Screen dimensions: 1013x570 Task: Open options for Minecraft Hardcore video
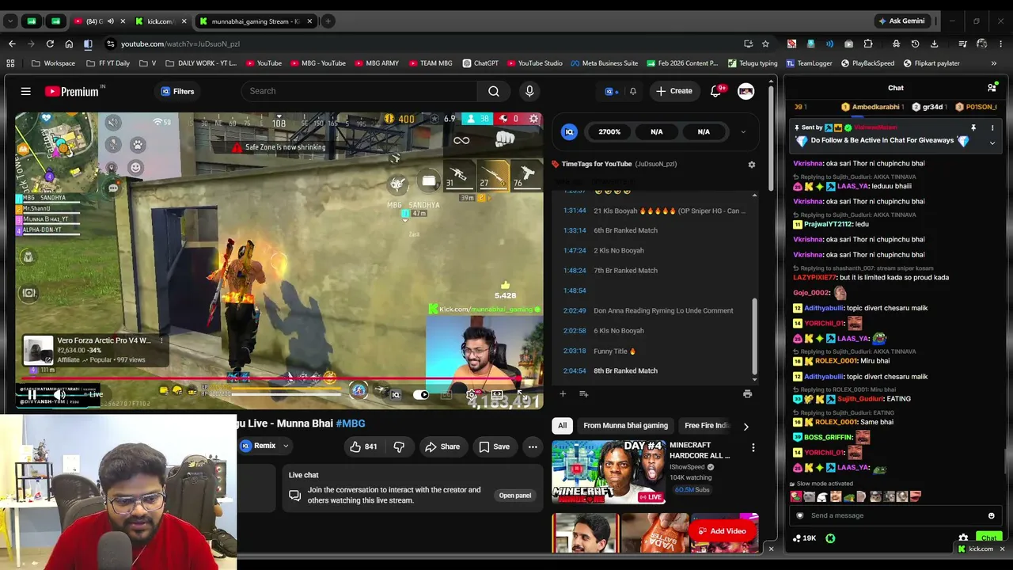[753, 448]
